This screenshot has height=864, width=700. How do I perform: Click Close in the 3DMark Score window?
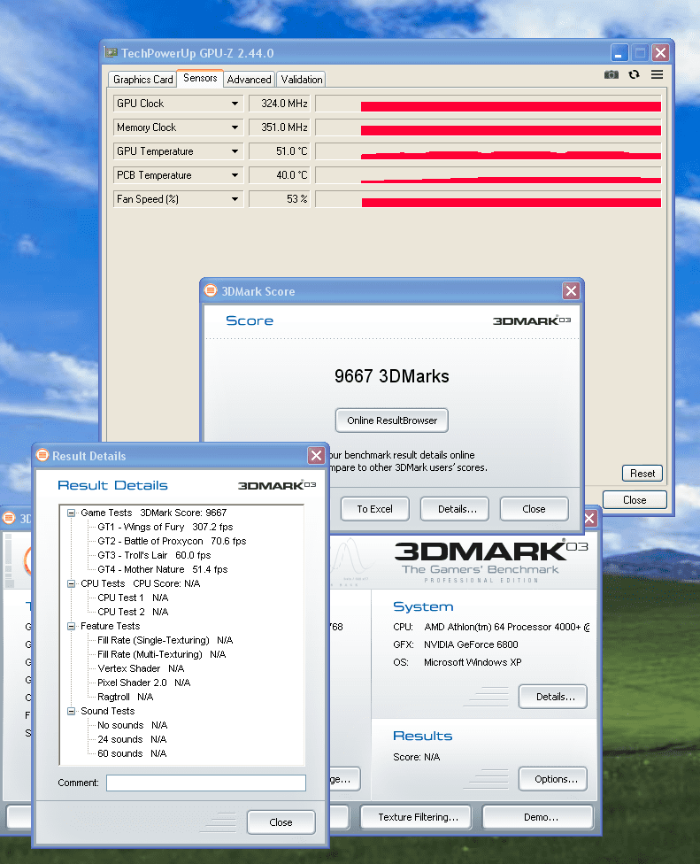point(534,509)
